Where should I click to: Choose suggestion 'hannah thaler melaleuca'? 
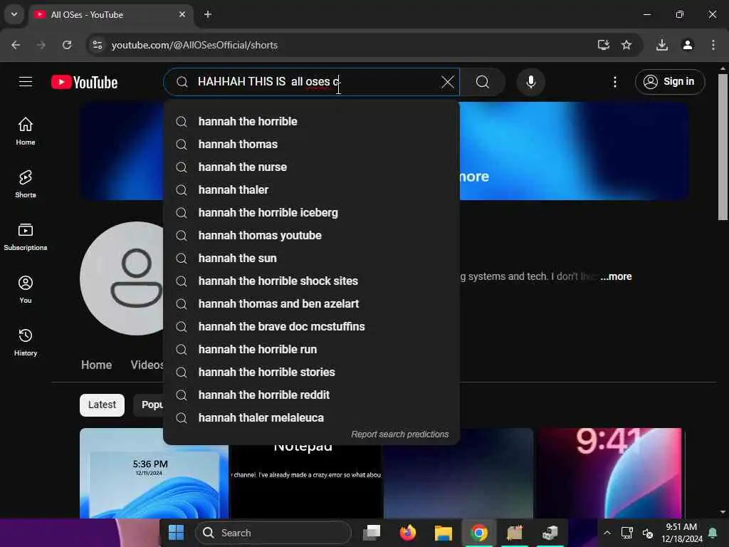(x=312, y=417)
